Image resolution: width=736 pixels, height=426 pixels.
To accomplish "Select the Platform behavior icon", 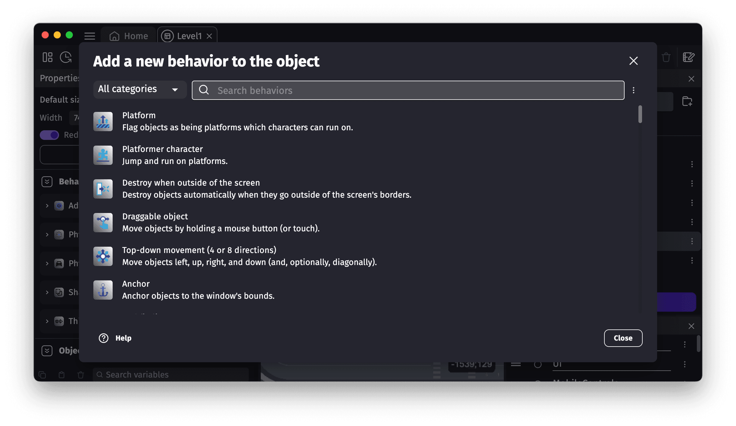I will point(103,121).
